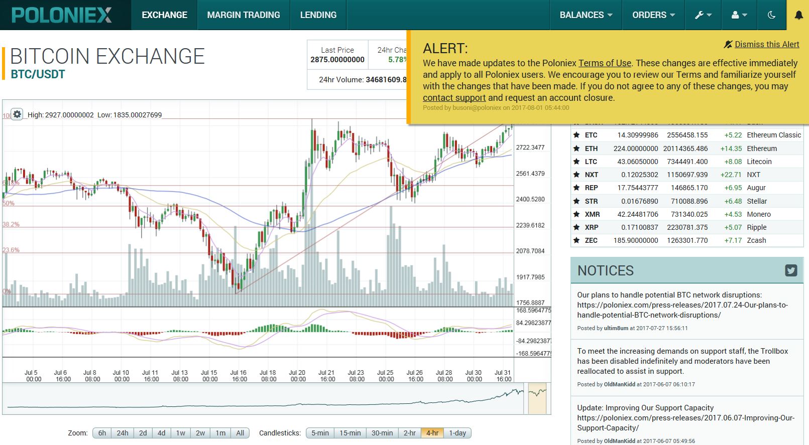Screen dimensions: 809x445
Task: Open the Margin Trading tab
Action: click(x=244, y=15)
